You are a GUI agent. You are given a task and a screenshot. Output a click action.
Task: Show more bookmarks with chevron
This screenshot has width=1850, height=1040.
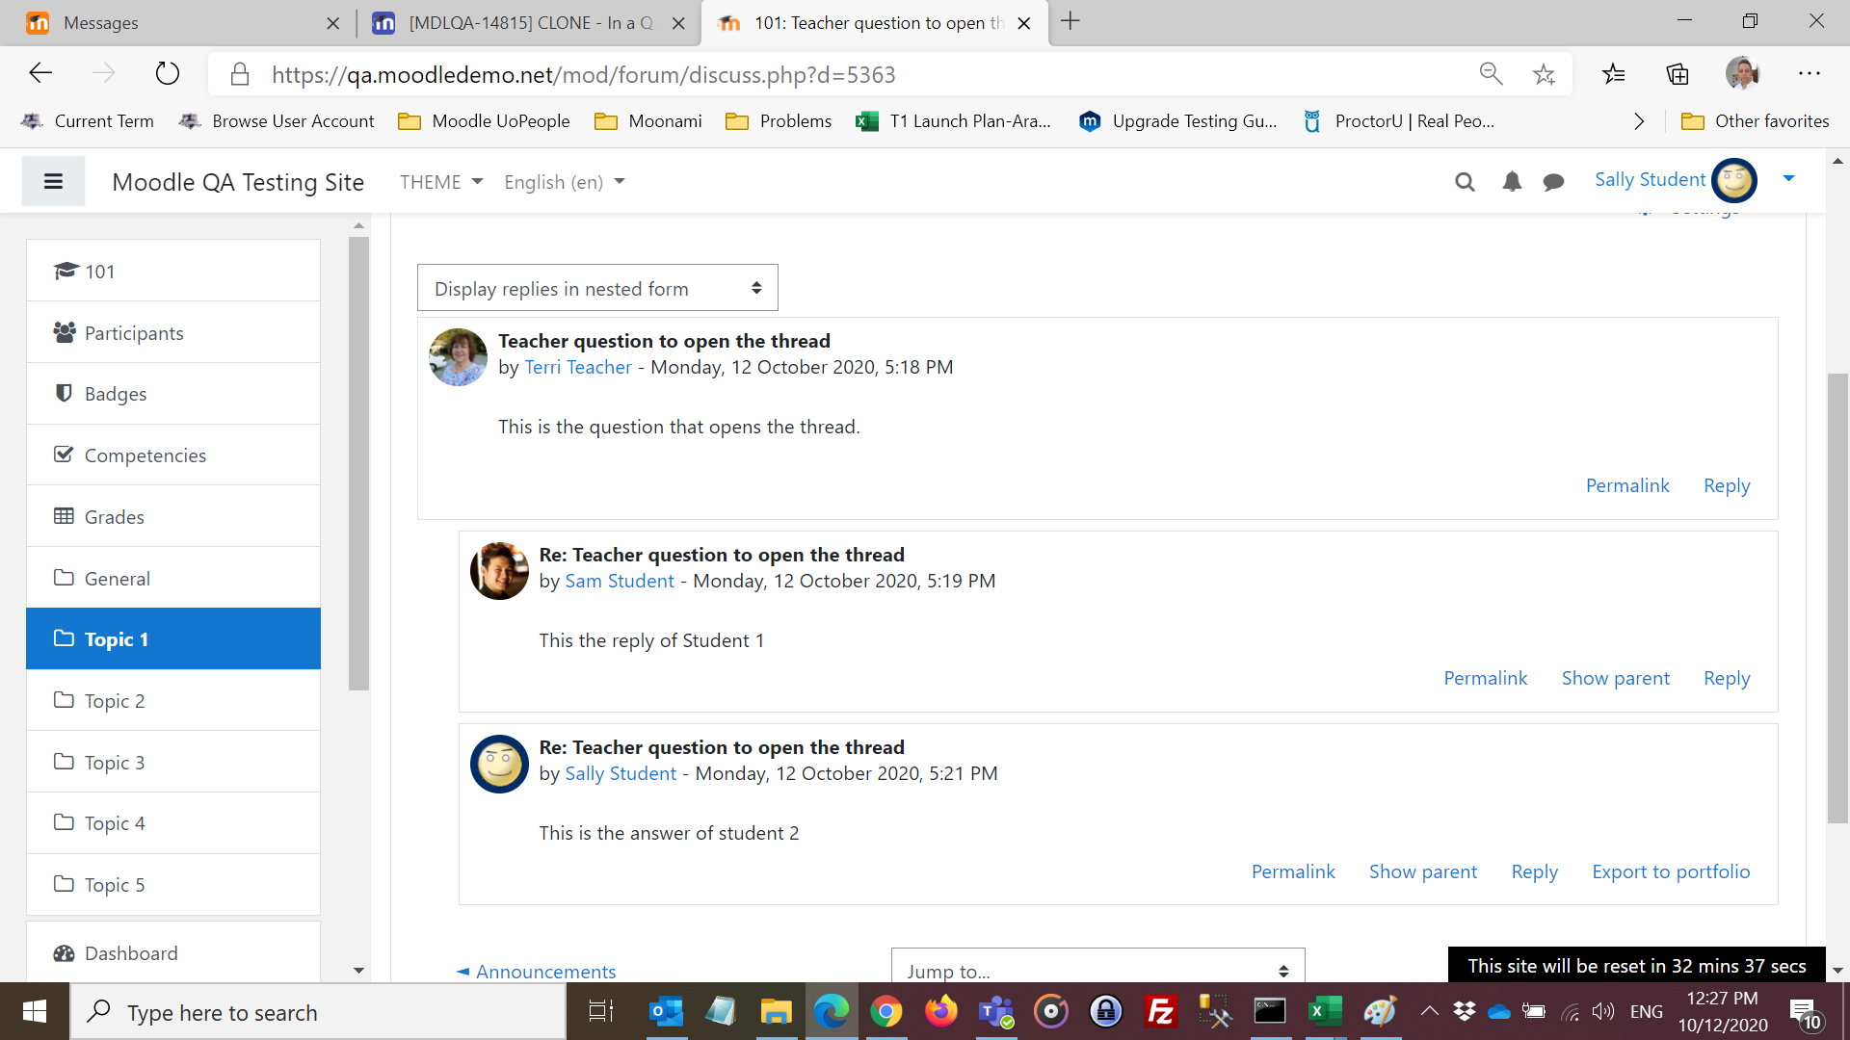coord(1639,121)
